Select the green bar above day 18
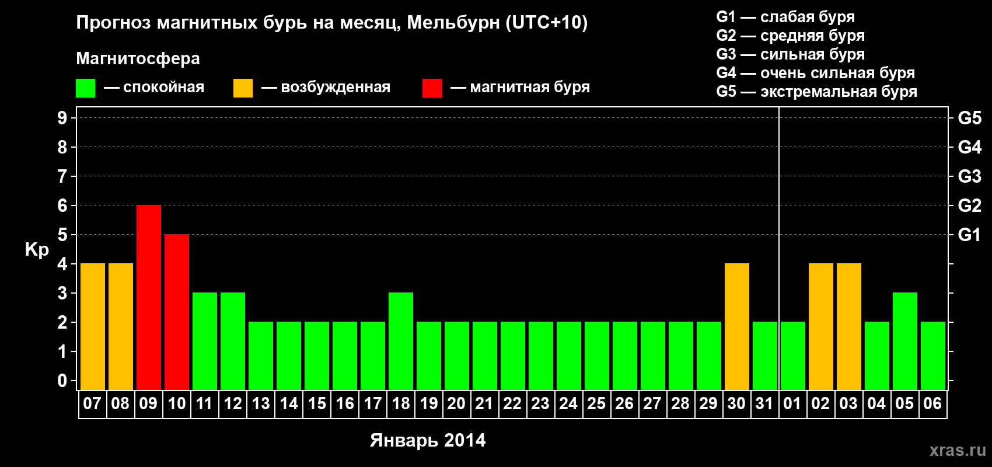 click(x=401, y=341)
